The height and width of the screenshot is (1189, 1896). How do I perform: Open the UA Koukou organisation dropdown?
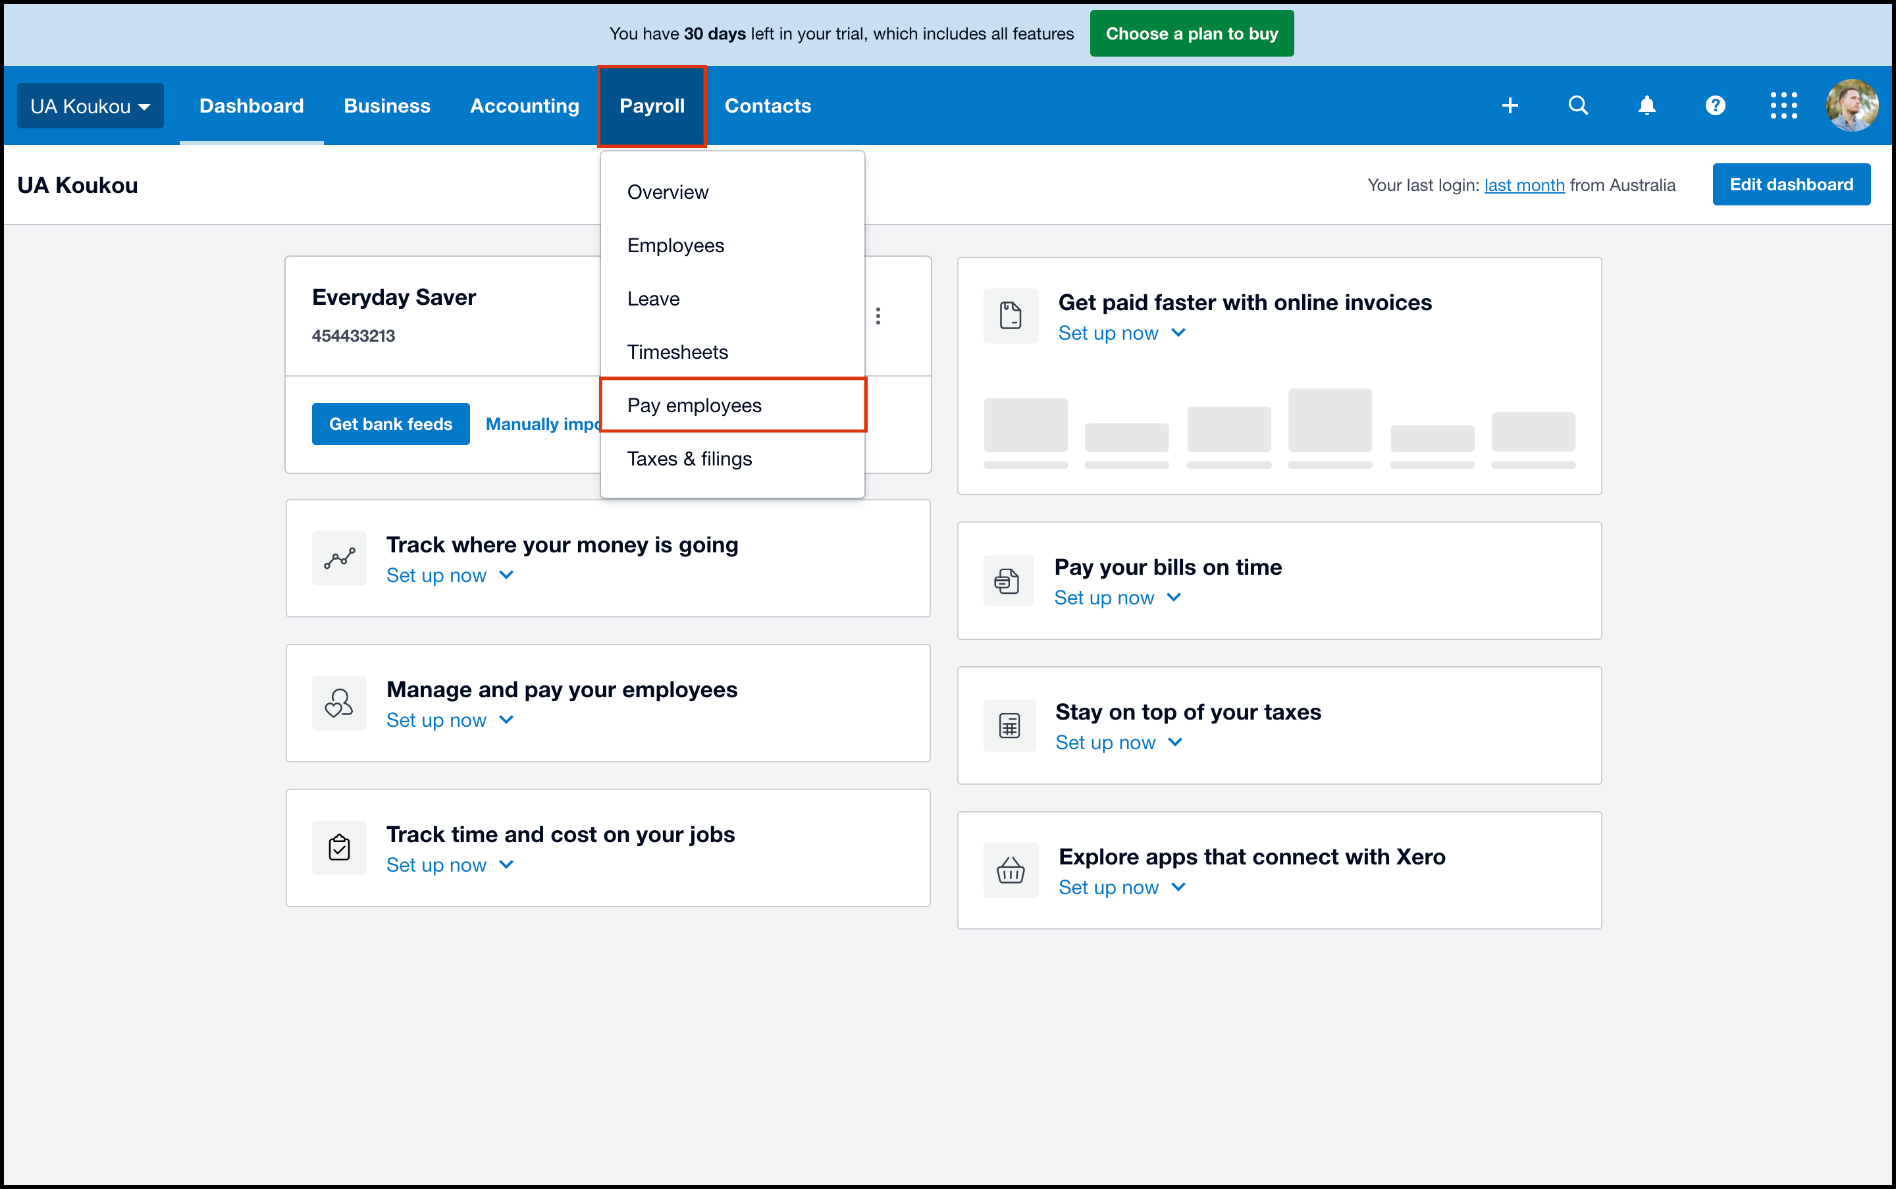[90, 106]
